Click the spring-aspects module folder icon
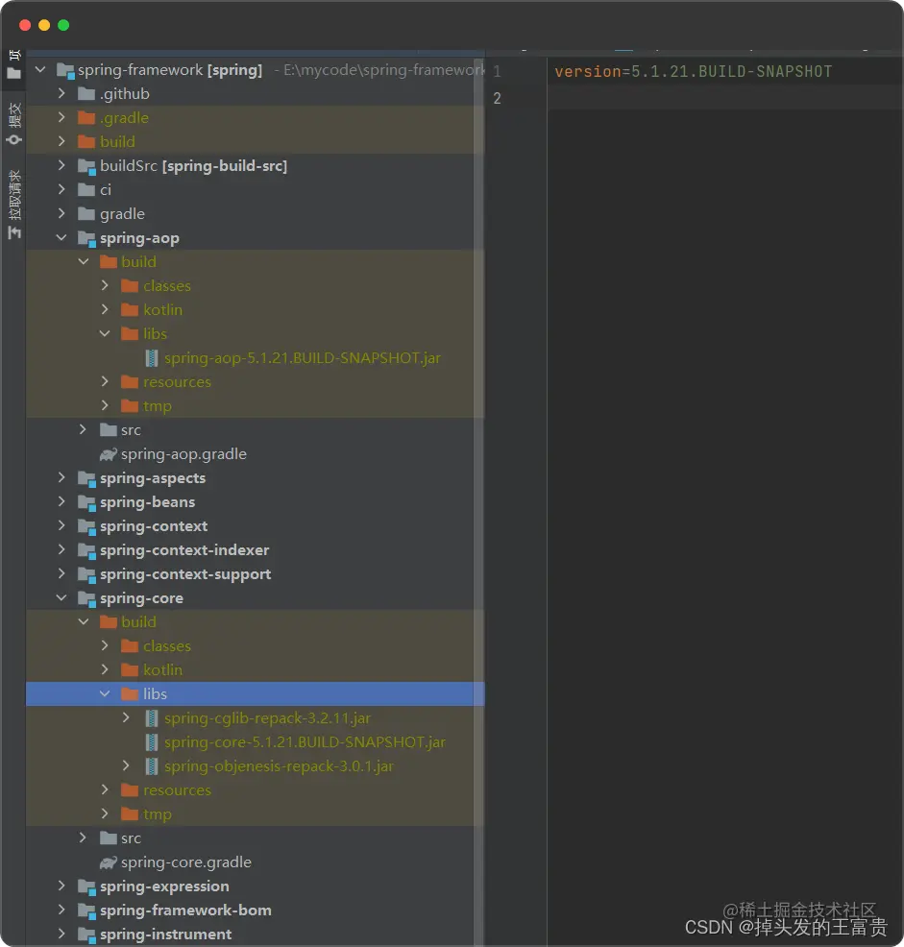 click(87, 478)
